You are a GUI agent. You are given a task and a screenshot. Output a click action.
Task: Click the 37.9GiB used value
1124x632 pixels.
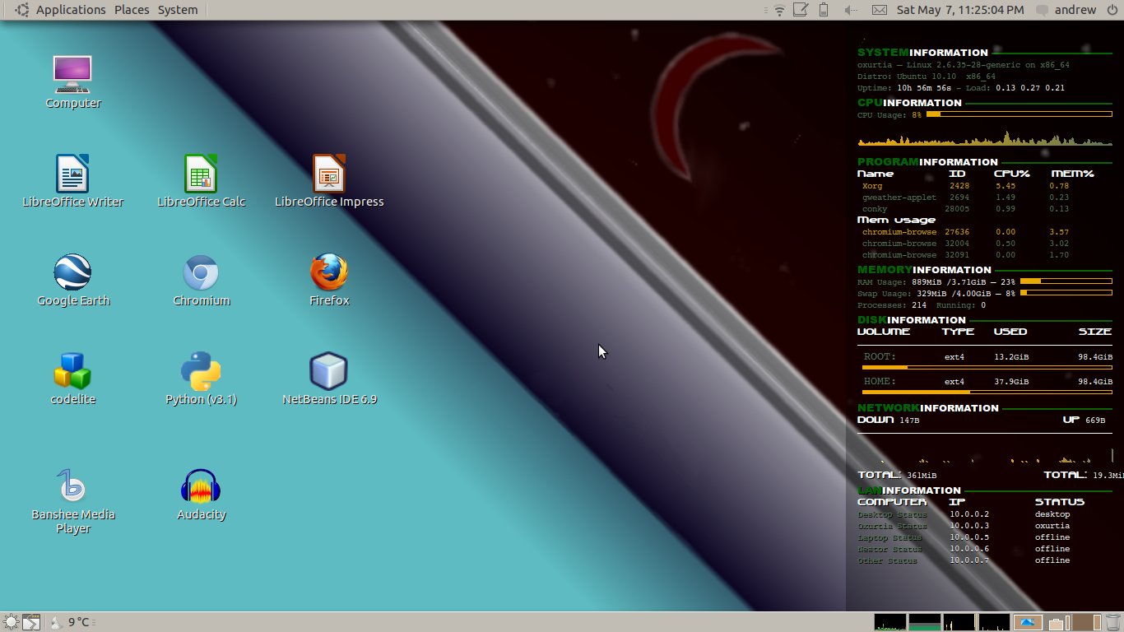click(x=1011, y=382)
